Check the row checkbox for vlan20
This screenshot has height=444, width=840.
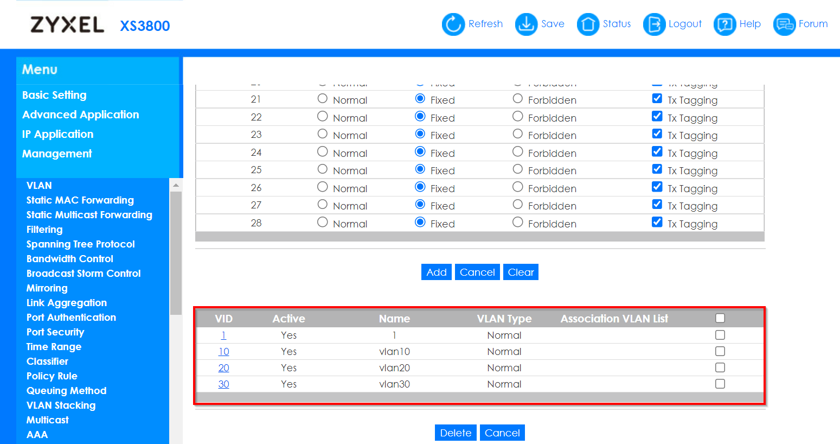[x=720, y=367]
